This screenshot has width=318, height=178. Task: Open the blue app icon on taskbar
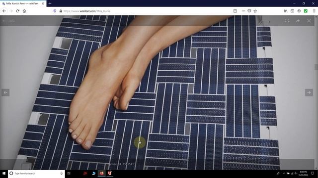[x=93, y=174]
